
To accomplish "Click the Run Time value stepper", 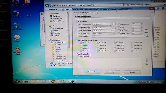I will [142, 30].
